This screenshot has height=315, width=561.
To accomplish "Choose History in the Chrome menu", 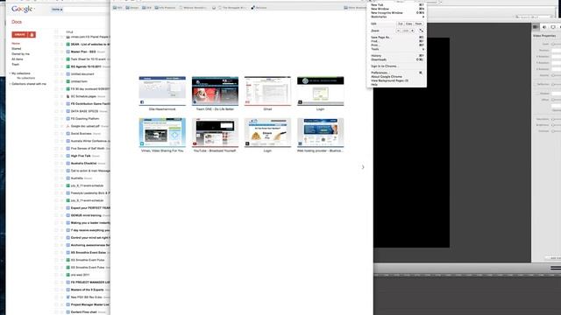I will (x=396, y=56).
